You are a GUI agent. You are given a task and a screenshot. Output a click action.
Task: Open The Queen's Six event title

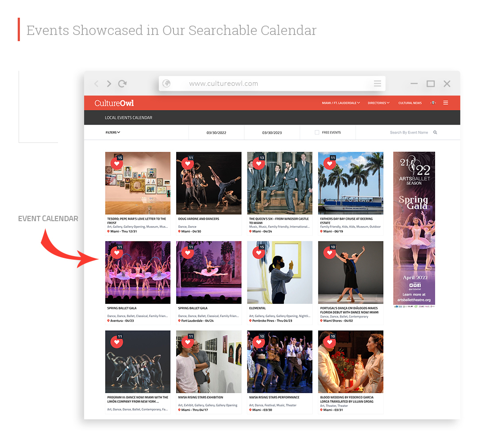[x=279, y=221]
